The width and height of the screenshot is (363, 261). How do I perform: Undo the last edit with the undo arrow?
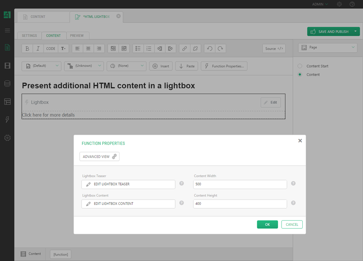[x=209, y=49]
